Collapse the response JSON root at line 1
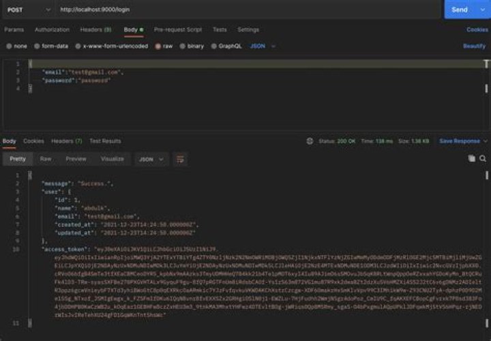 (30, 175)
